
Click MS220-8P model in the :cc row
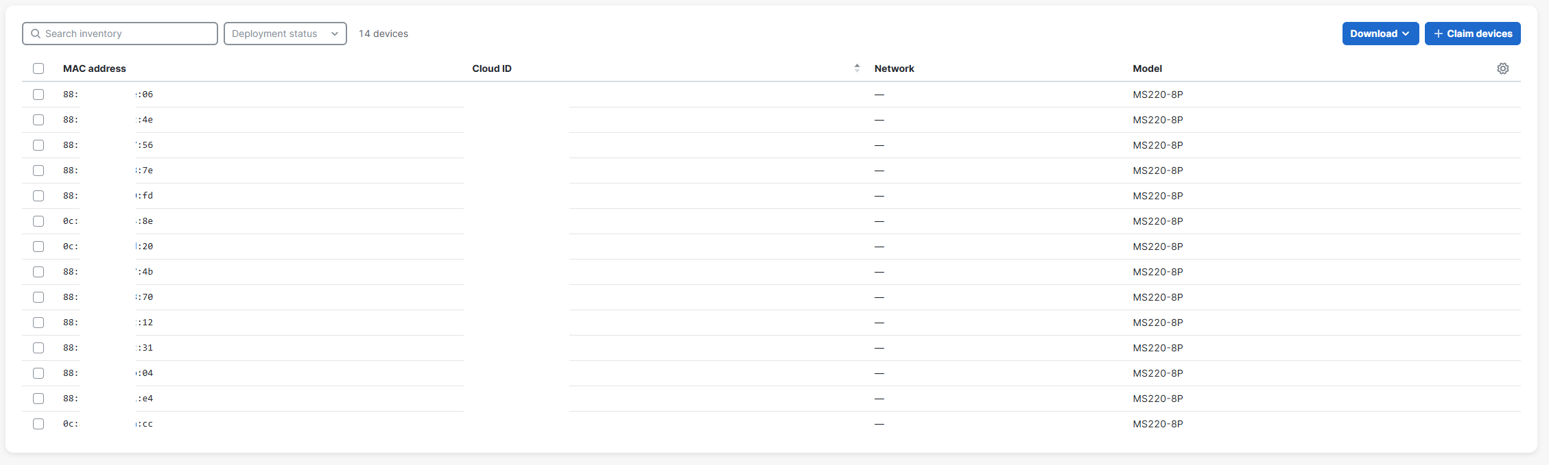pos(1158,424)
